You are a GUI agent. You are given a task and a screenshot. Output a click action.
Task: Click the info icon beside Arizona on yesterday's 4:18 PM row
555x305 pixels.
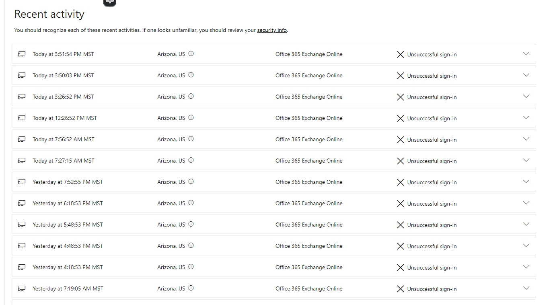click(x=191, y=266)
